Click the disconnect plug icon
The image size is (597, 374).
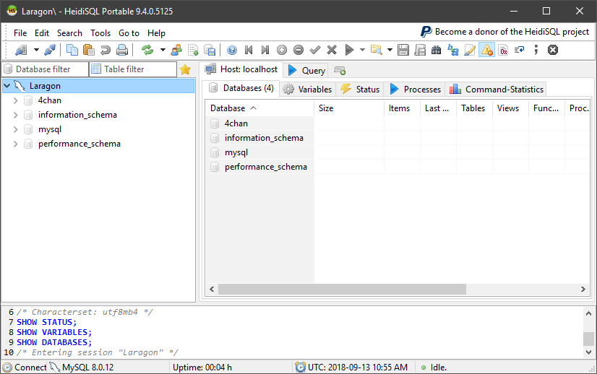point(50,50)
